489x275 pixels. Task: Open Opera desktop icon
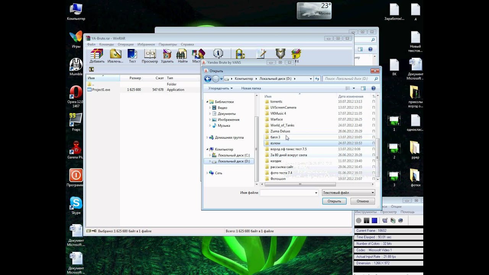pyautogui.click(x=76, y=95)
